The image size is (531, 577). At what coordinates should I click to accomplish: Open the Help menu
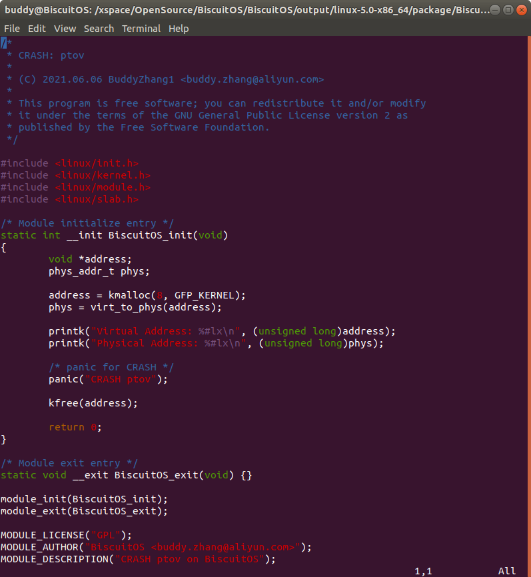179,29
